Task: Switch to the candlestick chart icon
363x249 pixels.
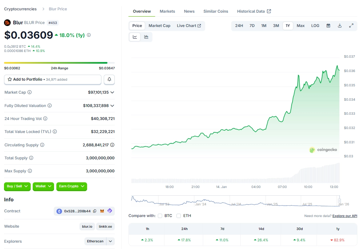Action: pyautogui.click(x=146, y=37)
